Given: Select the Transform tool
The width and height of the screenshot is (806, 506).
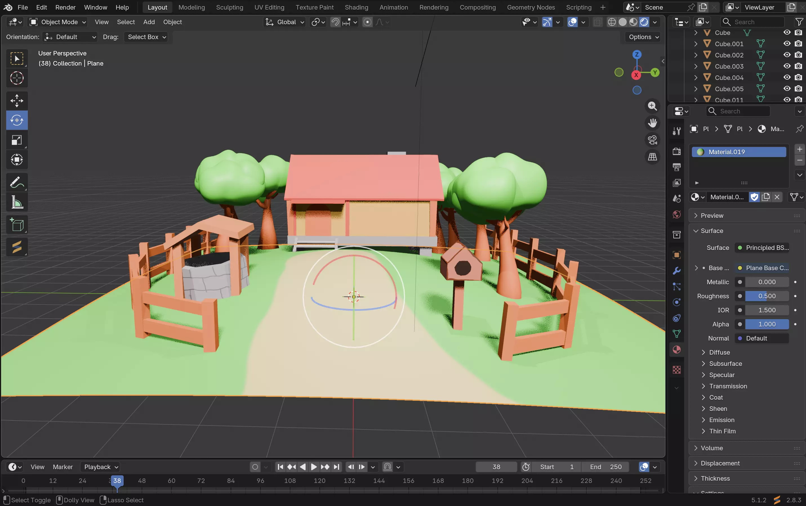Looking at the screenshot, I should 17,160.
